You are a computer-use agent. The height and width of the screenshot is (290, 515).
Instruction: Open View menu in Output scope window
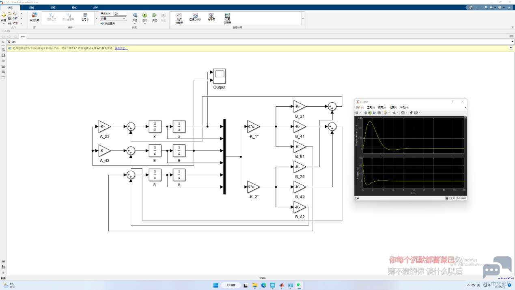click(x=382, y=107)
